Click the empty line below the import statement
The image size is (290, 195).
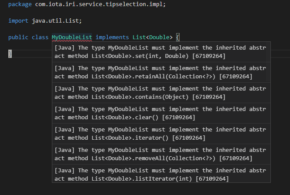pos(87,29)
